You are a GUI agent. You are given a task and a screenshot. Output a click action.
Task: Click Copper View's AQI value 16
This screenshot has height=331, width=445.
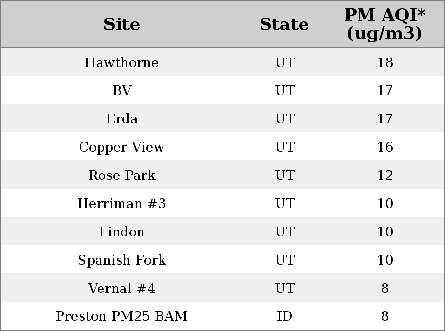coord(385,147)
